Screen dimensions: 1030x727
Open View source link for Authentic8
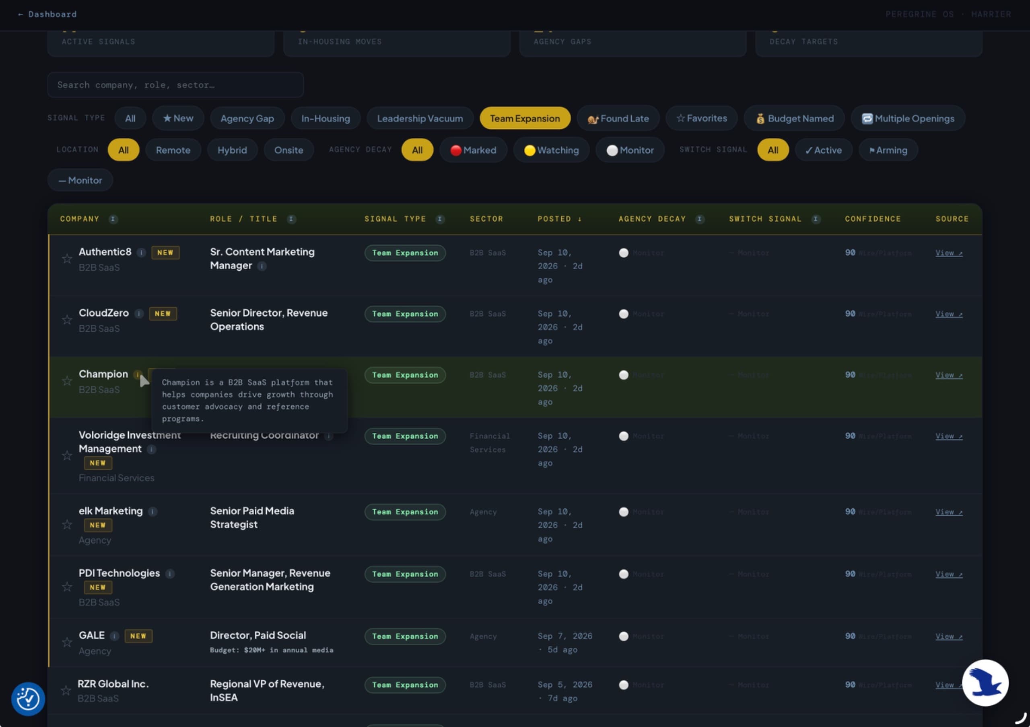[x=949, y=253]
